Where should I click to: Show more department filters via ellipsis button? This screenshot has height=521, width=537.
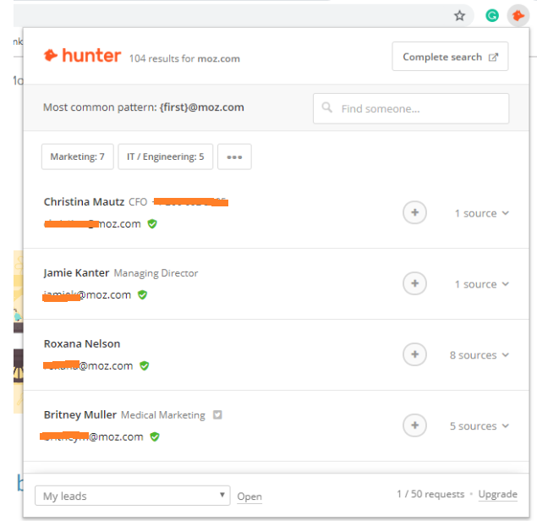234,156
